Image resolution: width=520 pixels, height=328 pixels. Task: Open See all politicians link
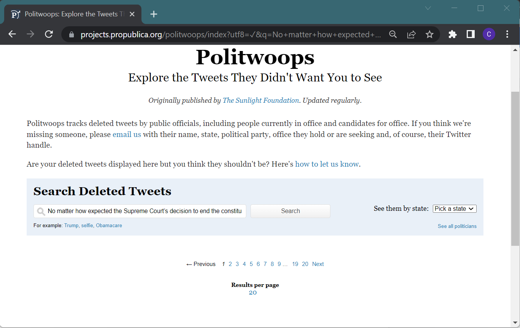457,226
